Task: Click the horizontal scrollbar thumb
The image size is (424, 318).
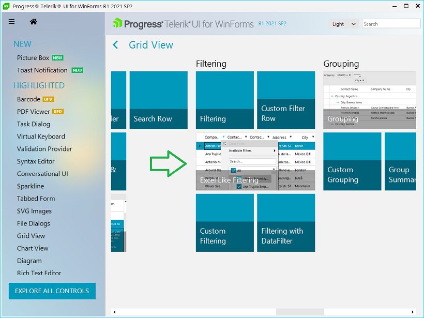Action: pos(300,312)
